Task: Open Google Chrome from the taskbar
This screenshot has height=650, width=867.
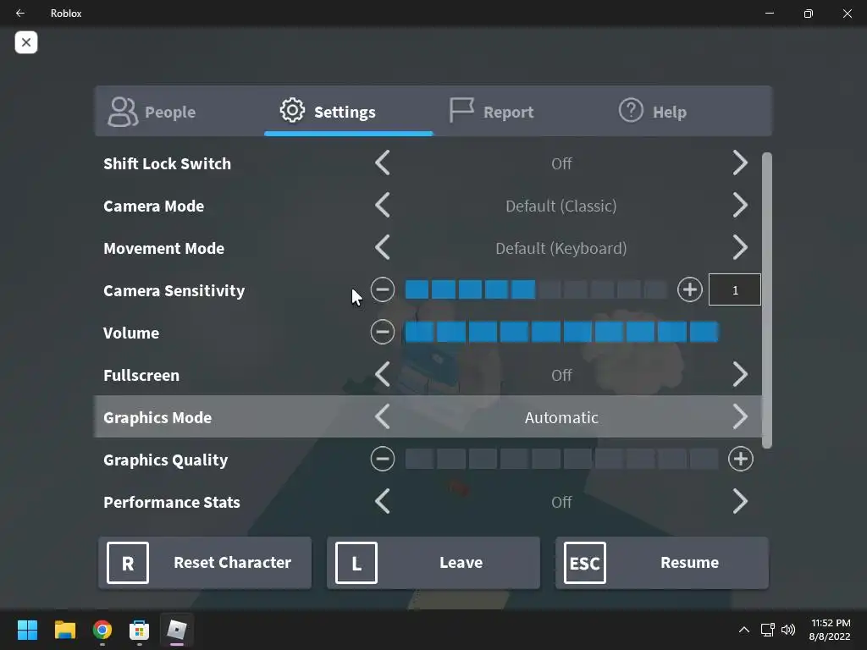Action: [102, 630]
